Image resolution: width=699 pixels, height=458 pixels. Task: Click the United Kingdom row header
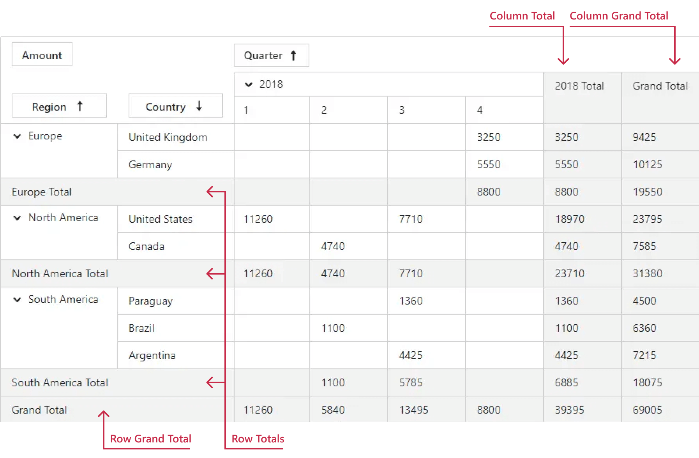pos(168,137)
